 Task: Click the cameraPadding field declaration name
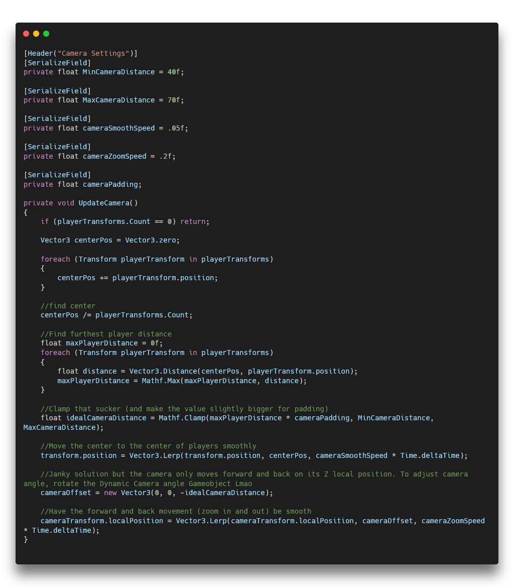(110, 184)
